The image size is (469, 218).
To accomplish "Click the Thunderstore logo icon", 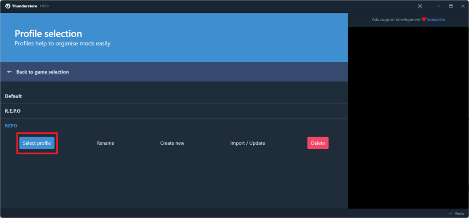I will [x=8, y=6].
